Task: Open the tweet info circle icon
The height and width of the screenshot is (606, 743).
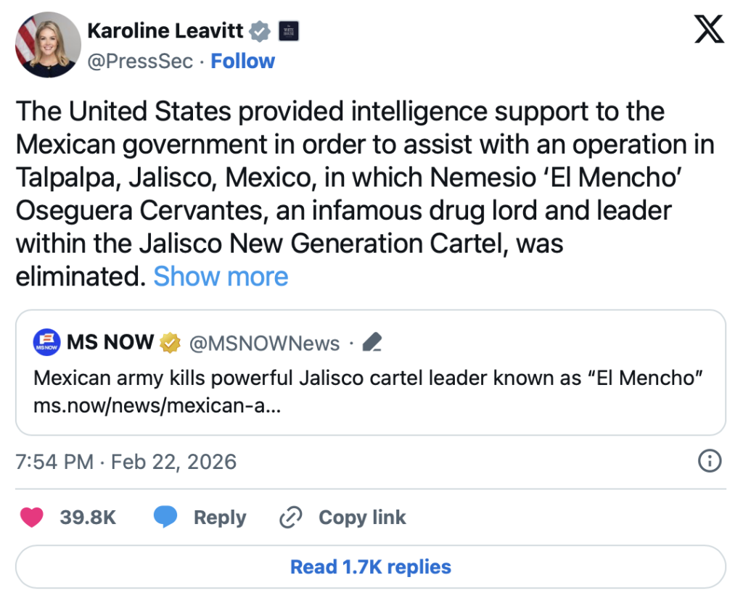Action: pyautogui.click(x=709, y=460)
